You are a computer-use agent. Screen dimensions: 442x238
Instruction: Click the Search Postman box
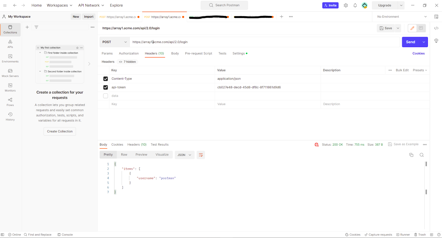(x=224, y=5)
